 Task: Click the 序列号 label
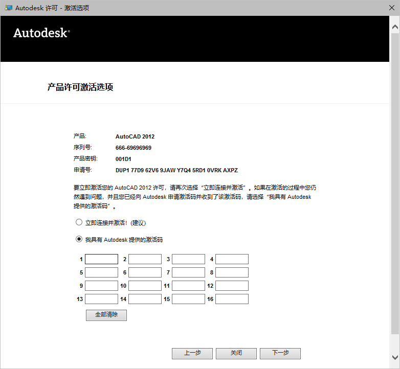click(x=83, y=148)
